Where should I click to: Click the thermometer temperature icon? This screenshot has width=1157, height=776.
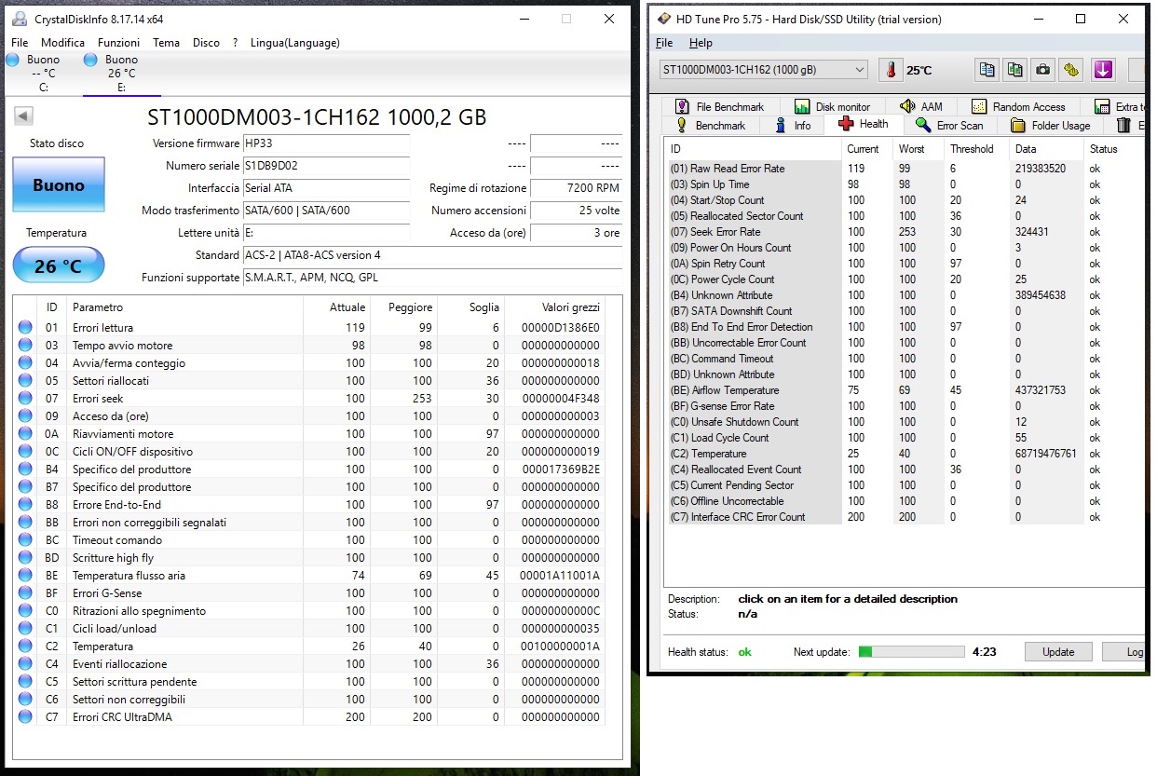(891, 70)
